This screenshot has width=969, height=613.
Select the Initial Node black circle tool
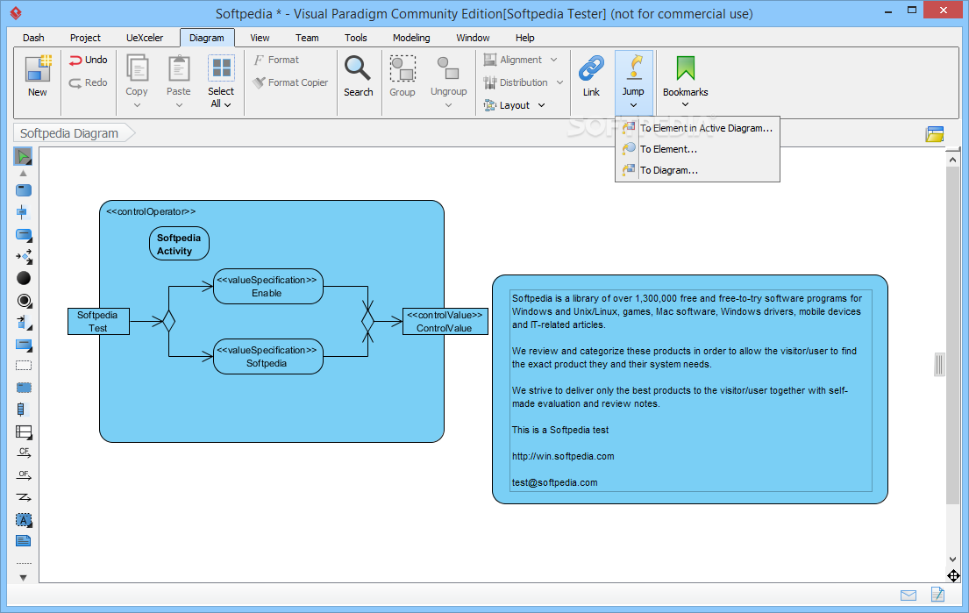tap(24, 279)
